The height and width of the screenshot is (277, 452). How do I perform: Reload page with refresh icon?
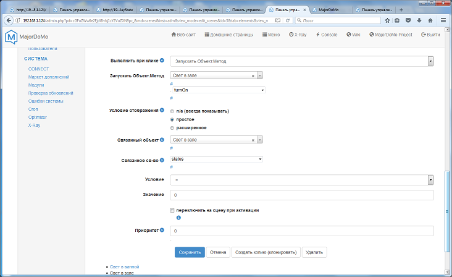click(x=288, y=20)
